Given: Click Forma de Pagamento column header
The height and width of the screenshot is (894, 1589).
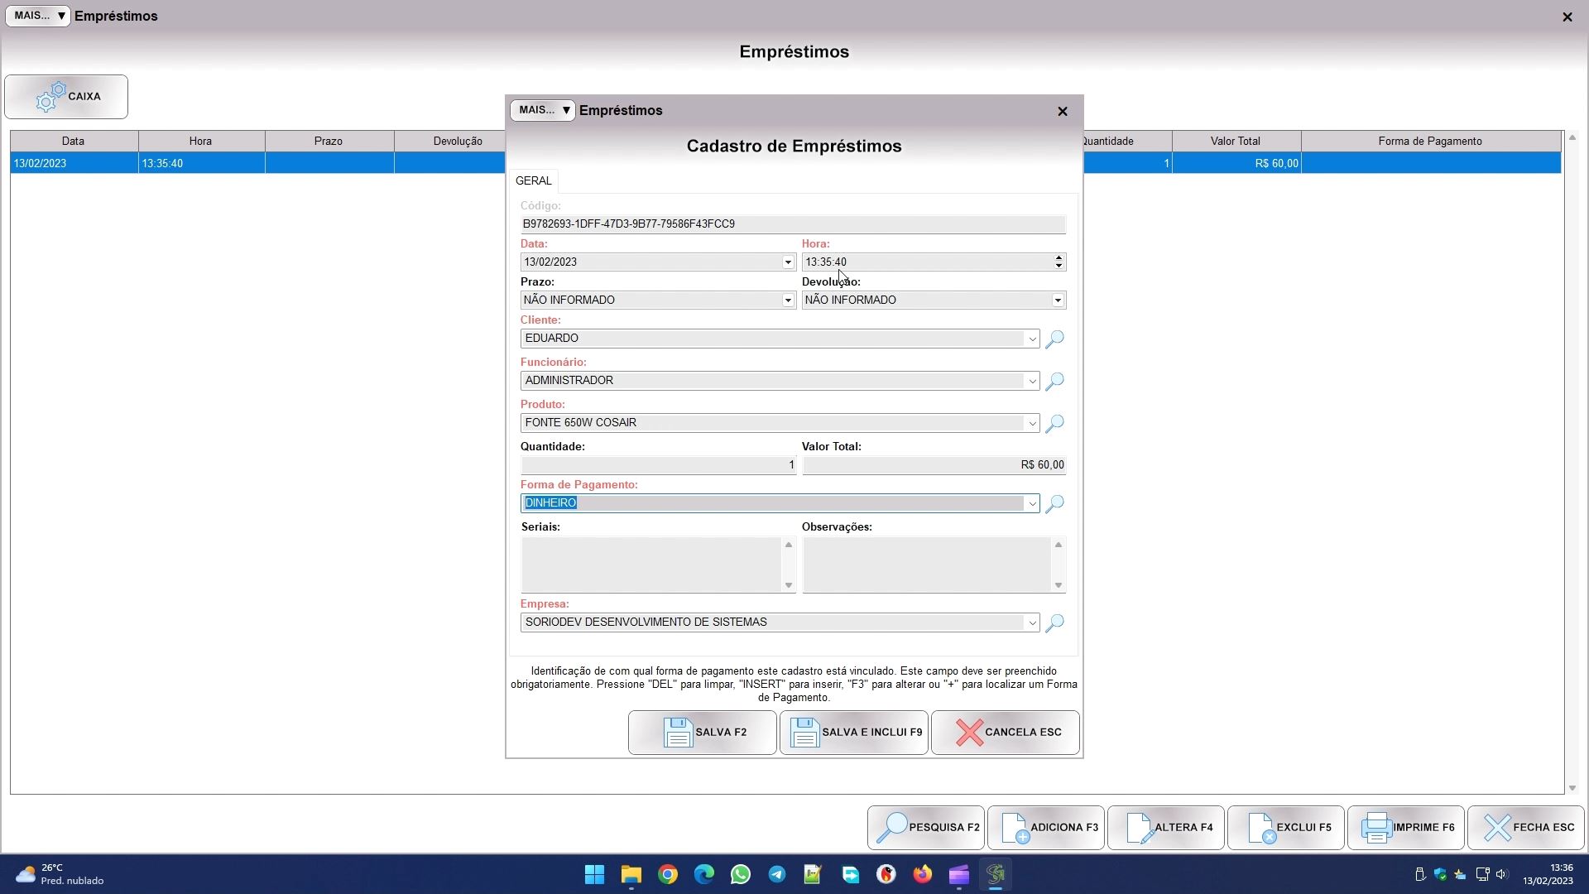Looking at the screenshot, I should pyautogui.click(x=1430, y=142).
